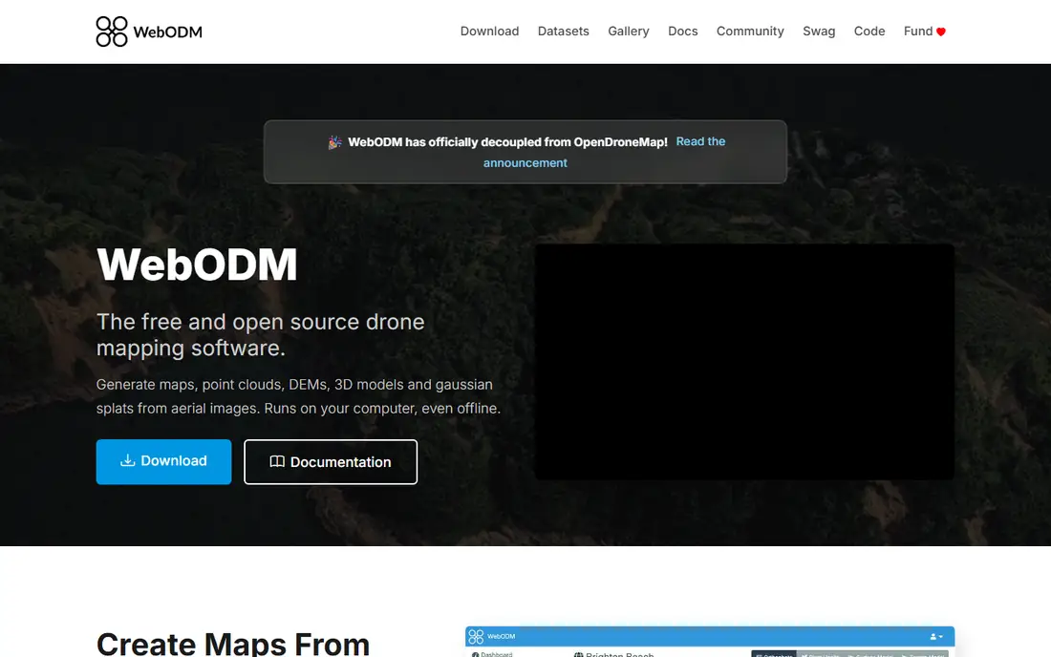Click the Fund link in the navigation
This screenshot has height=657, width=1051.
click(924, 32)
